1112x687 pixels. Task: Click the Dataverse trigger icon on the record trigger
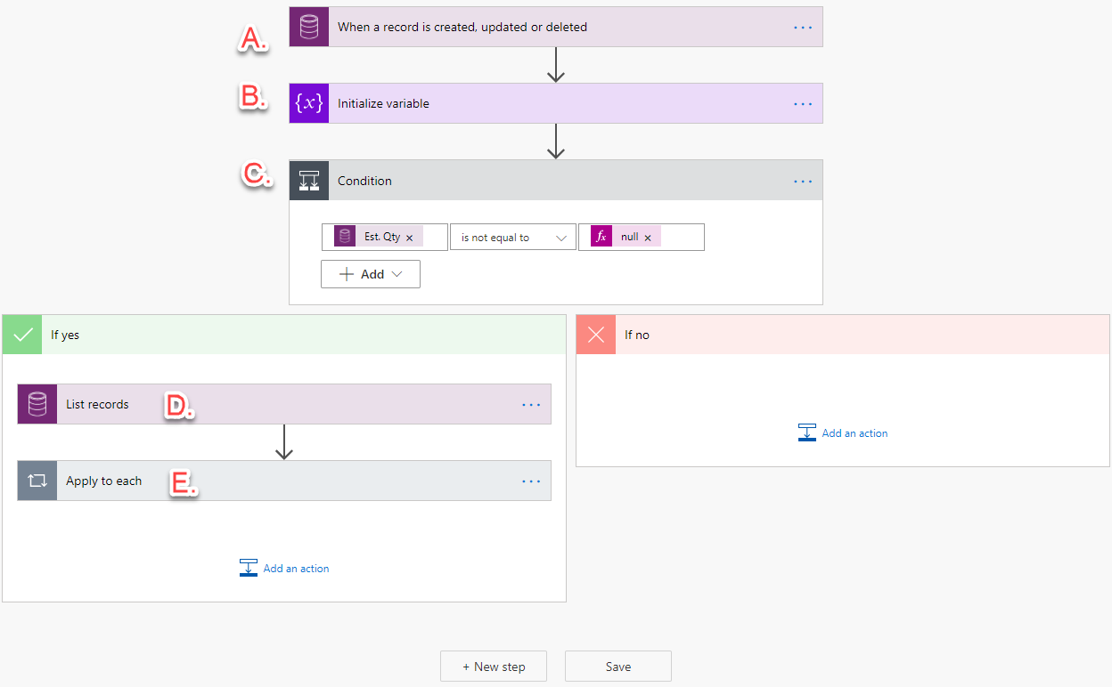308,27
